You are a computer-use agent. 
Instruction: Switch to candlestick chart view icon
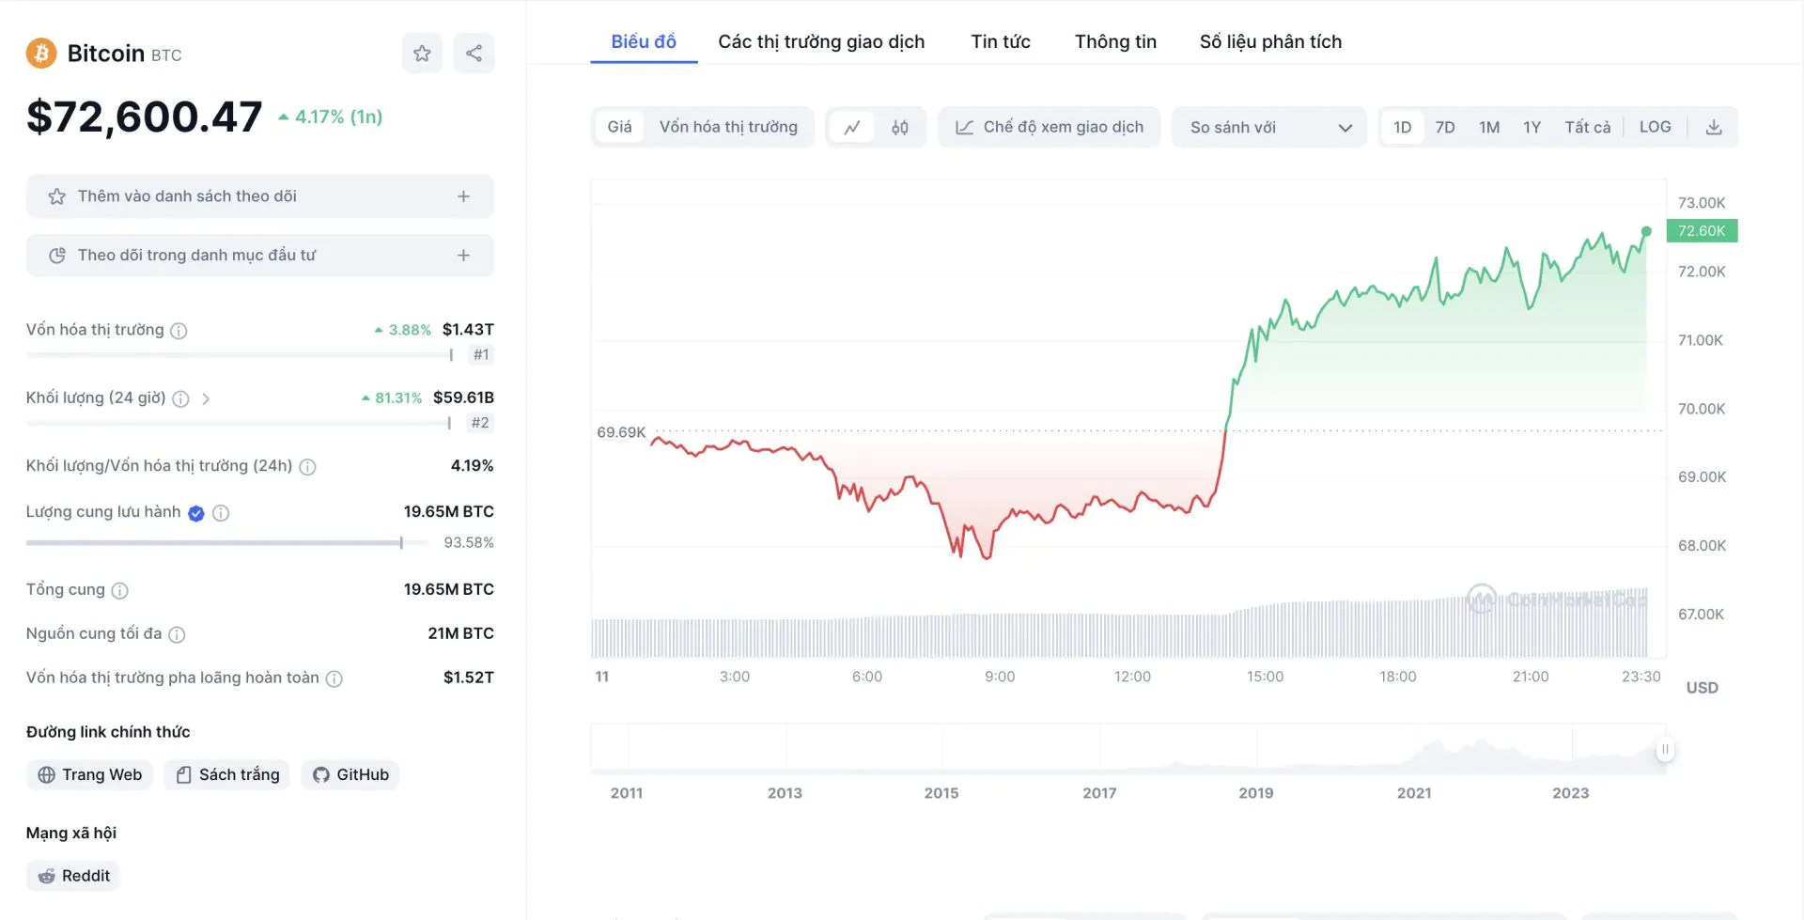tap(899, 127)
